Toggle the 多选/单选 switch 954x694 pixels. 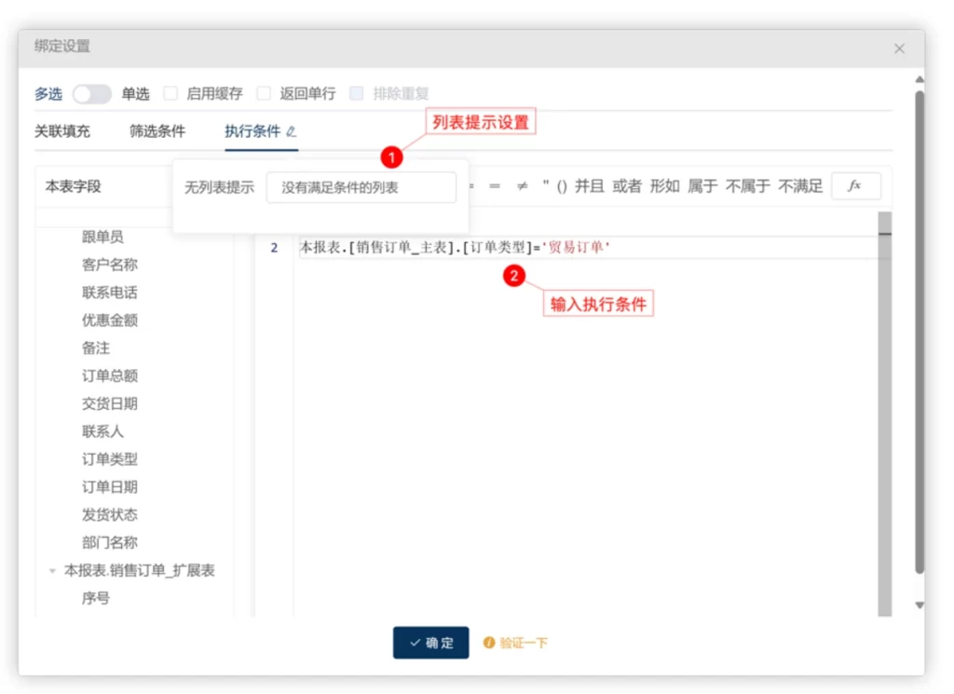[92, 94]
